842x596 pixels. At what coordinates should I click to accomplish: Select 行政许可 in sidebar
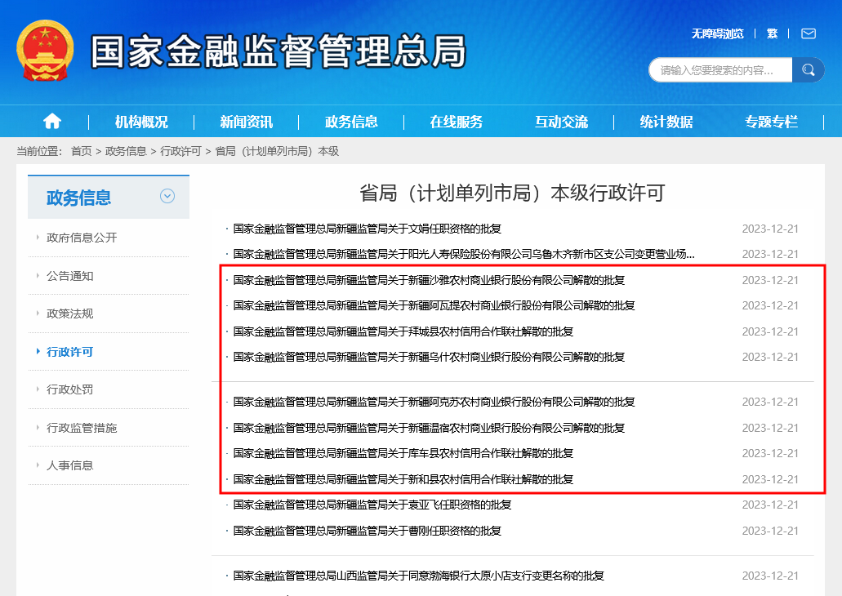[69, 352]
